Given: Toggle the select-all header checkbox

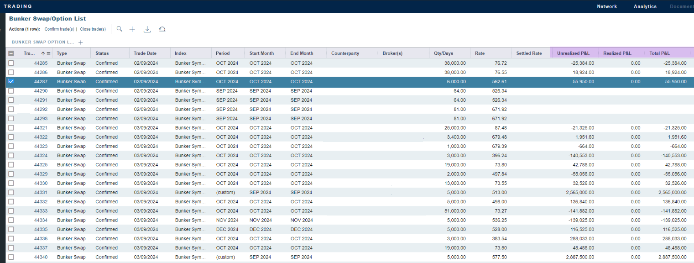Looking at the screenshot, I should click(x=11, y=53).
